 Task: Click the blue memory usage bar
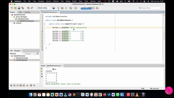point(86,8)
